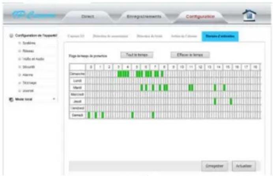Viewport: 273px width, 176px height.
Task: Click the Effacer le temps button
Action: click(x=190, y=55)
